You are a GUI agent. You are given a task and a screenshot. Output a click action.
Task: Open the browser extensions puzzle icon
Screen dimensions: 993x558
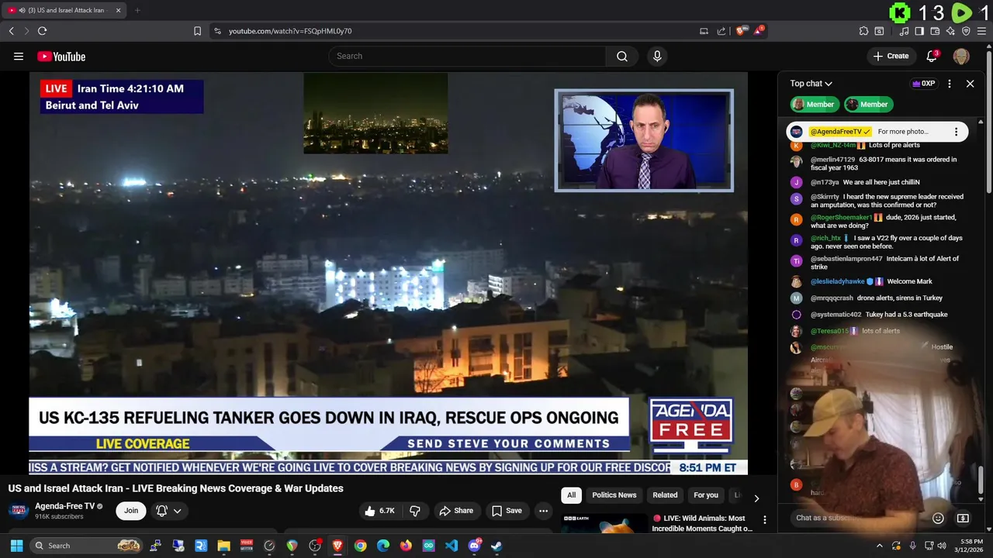click(863, 31)
